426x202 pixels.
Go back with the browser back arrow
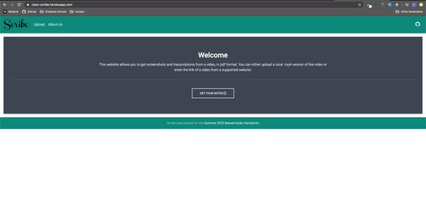pos(5,5)
